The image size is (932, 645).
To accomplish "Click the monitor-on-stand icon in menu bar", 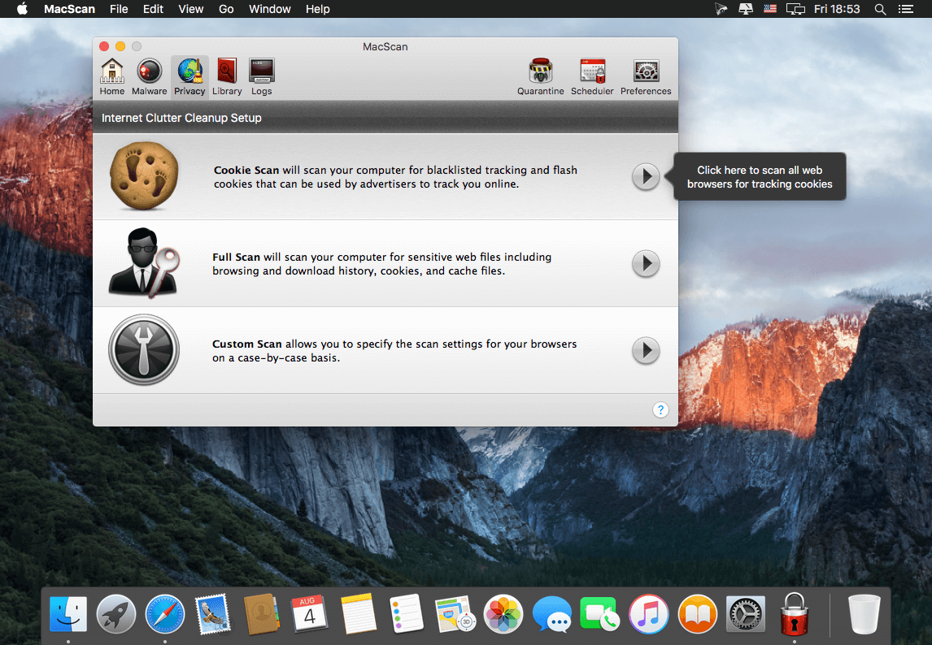I will (x=746, y=9).
